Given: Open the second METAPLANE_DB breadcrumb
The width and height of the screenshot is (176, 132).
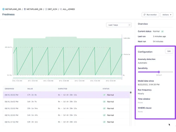Looking at the screenshot, I should pyautogui.click(x=34, y=9).
